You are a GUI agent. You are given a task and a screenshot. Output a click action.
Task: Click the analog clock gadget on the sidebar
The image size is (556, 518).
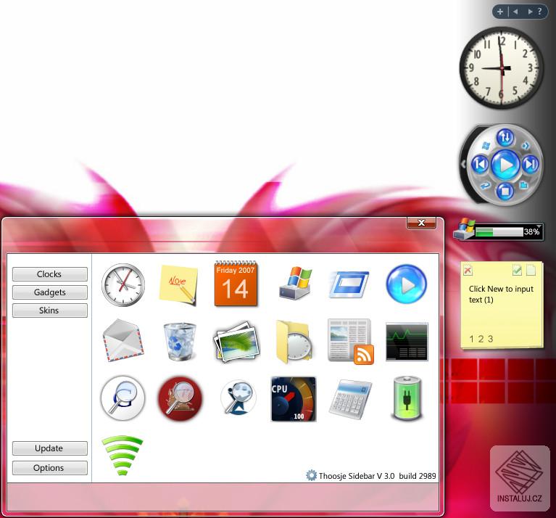[502, 67]
